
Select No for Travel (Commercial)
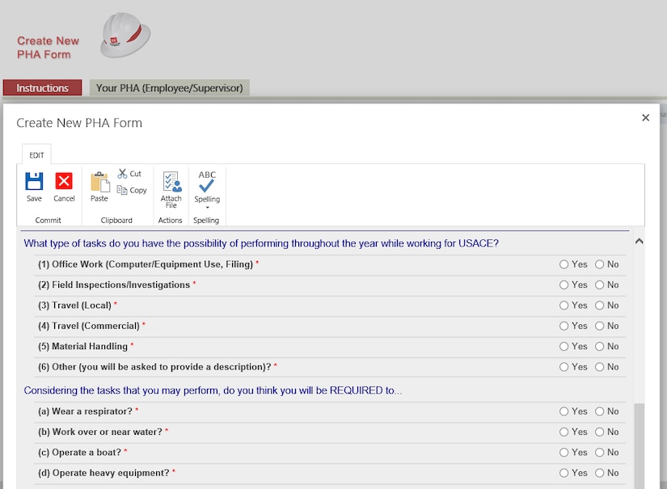(x=600, y=326)
